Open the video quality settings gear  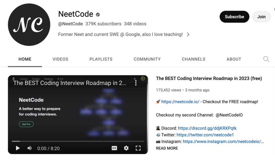(126, 148)
